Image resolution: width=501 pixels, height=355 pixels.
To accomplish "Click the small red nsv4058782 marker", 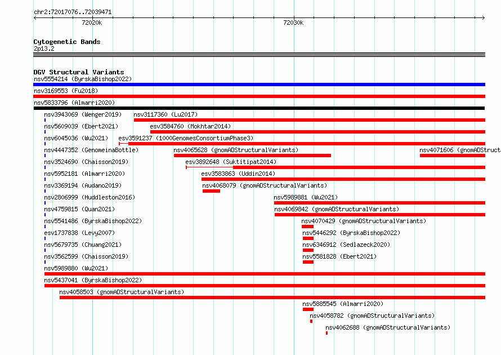I will (x=311, y=321).
